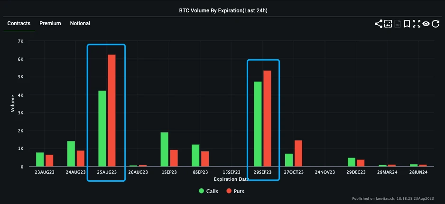Select the 1SEP23 green Calls bar
445x204 pixels.
click(x=164, y=149)
